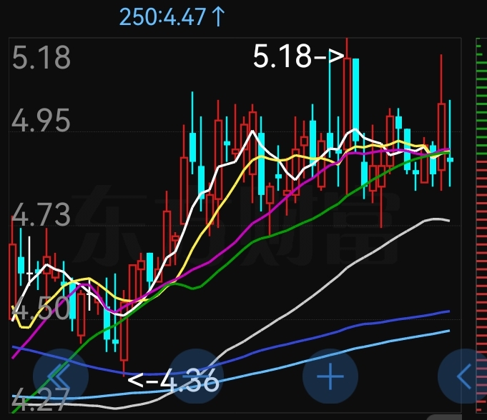Tap the 4.73 axis price label

[41, 214]
